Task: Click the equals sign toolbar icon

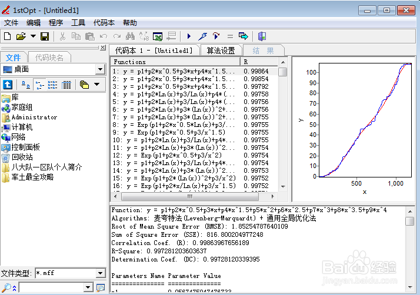Action: click(x=230, y=36)
